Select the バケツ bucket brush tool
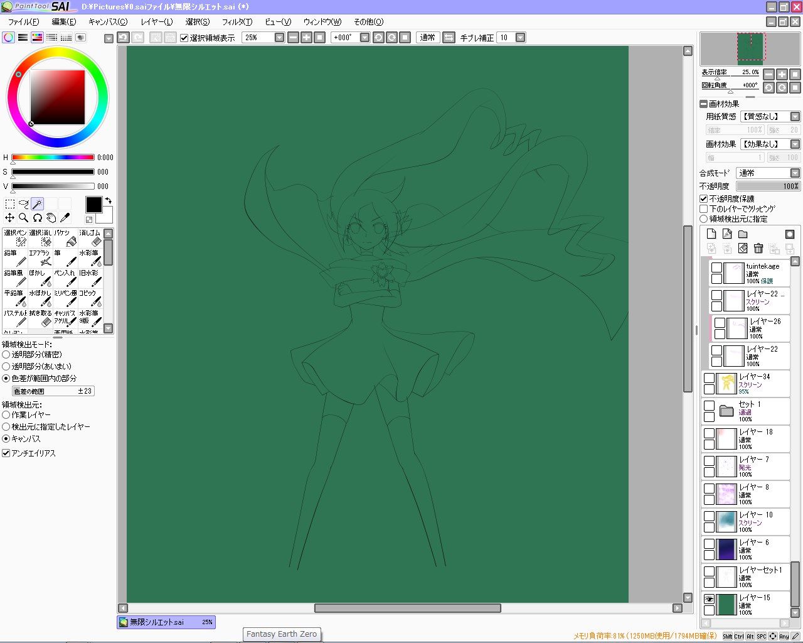Screen dimensions: 803x643 pos(65,238)
